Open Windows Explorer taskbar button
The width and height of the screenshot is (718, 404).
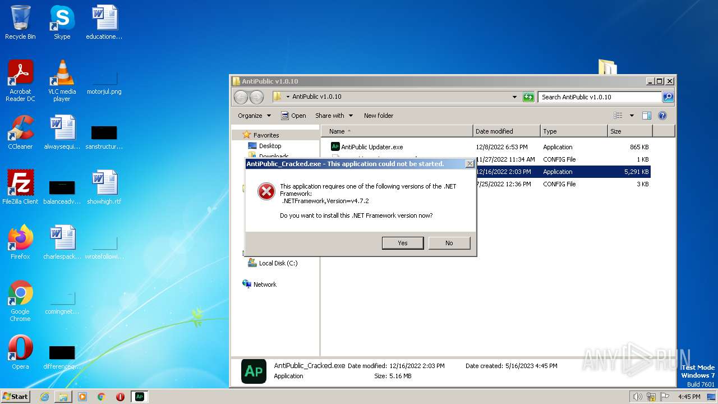coord(63,397)
